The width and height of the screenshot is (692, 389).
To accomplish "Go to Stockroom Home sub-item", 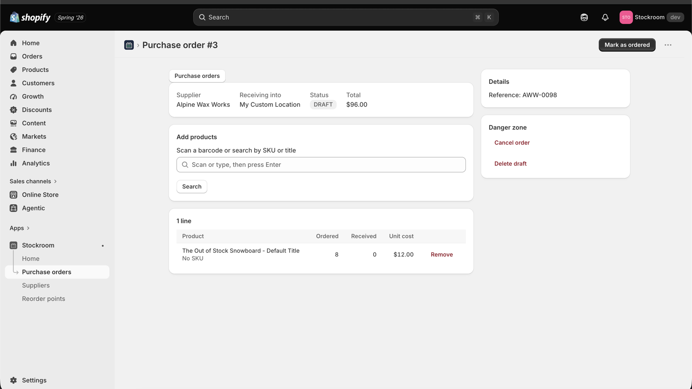I will (31, 258).
